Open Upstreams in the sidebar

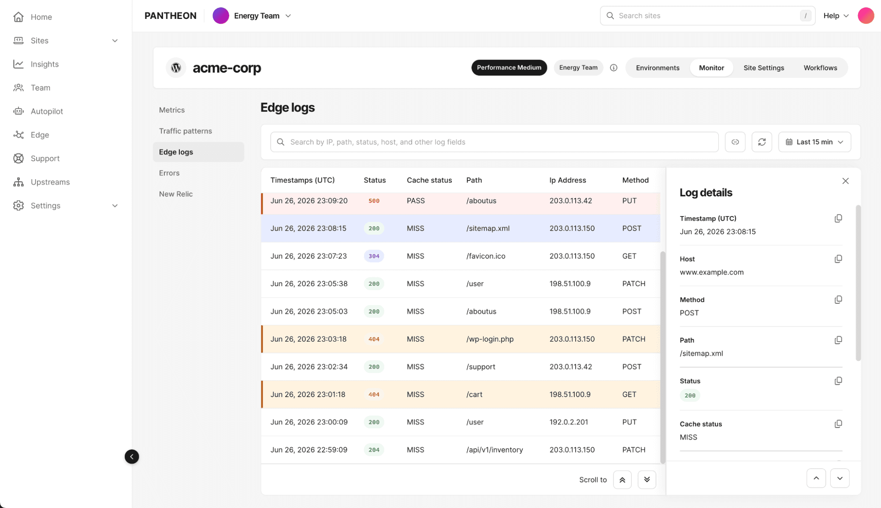(41, 182)
